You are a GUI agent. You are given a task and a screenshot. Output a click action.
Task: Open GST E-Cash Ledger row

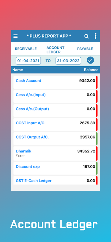55,180
